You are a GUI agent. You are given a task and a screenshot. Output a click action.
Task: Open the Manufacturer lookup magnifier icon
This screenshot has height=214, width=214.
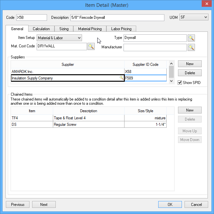pos(191,47)
